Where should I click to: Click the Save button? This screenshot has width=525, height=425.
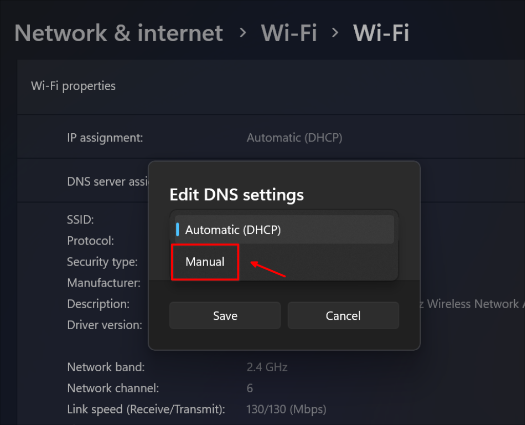[x=225, y=315]
